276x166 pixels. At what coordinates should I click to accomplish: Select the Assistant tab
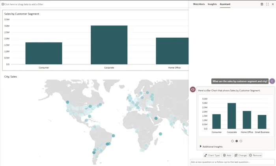click(225, 4)
